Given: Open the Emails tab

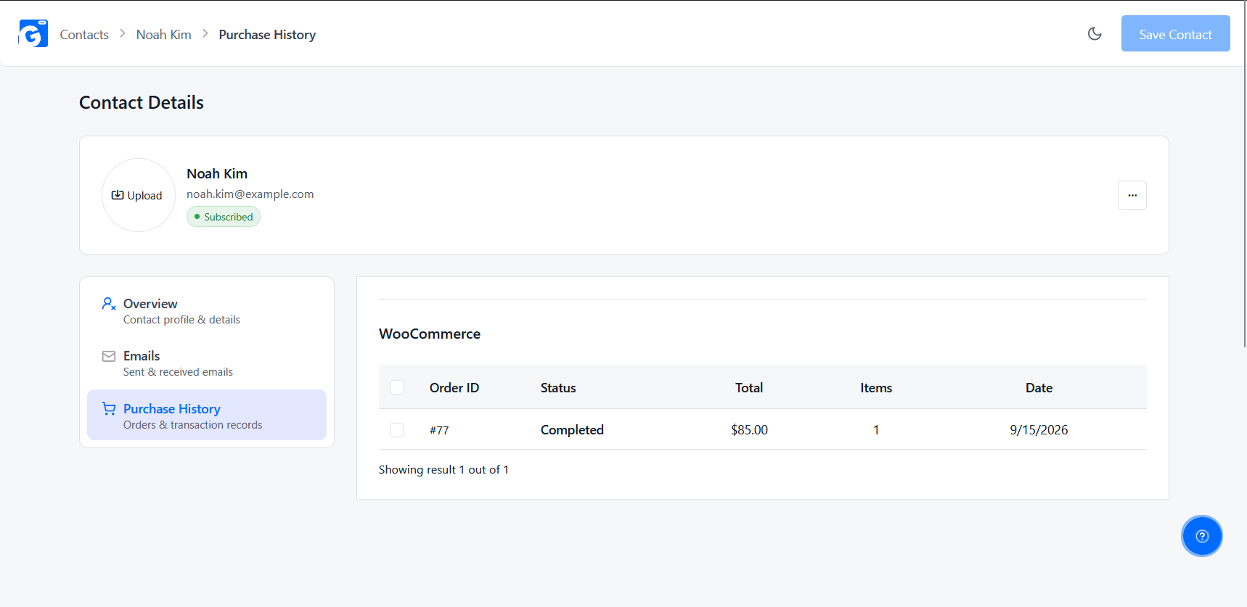Looking at the screenshot, I should pos(207,363).
